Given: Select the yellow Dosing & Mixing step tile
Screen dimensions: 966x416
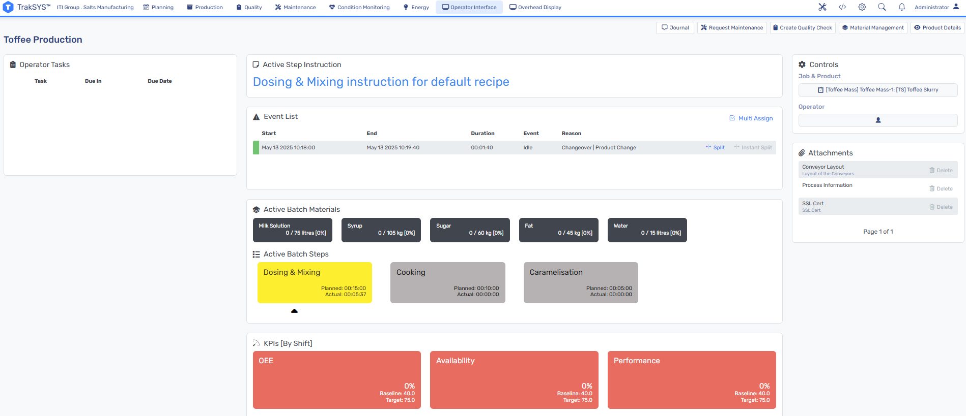Looking at the screenshot, I should pos(315,282).
